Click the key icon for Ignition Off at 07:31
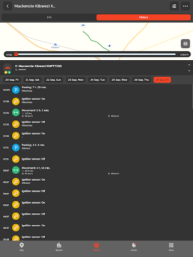This screenshot has width=193, height=257. (16, 159)
